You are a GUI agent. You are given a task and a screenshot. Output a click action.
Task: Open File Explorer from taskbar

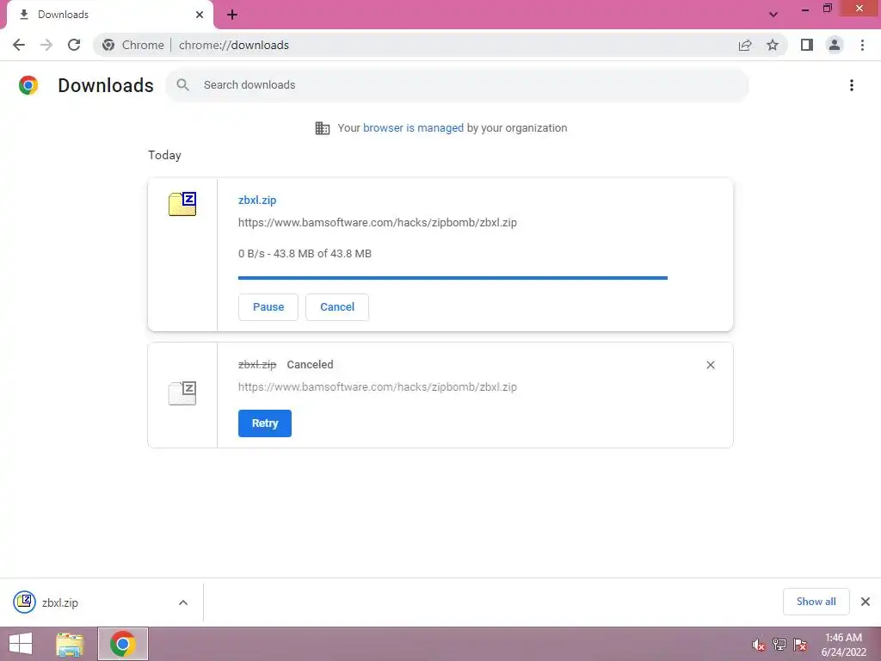coord(70,644)
